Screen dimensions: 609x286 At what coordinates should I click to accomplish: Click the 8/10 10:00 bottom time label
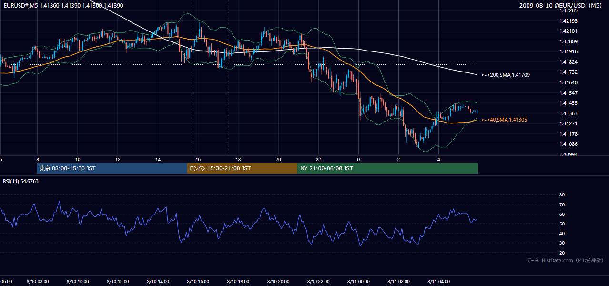(x=77, y=282)
